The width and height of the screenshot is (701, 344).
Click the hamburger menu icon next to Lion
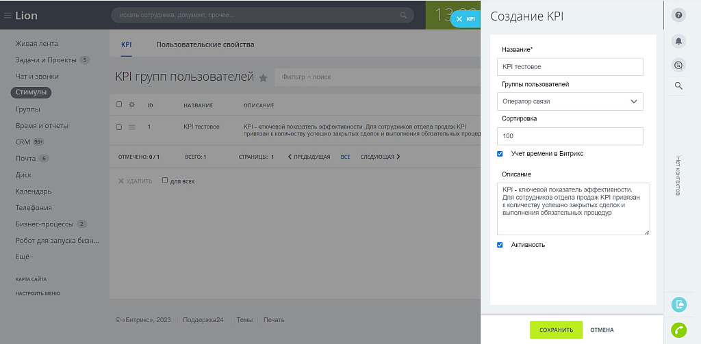[x=8, y=16]
